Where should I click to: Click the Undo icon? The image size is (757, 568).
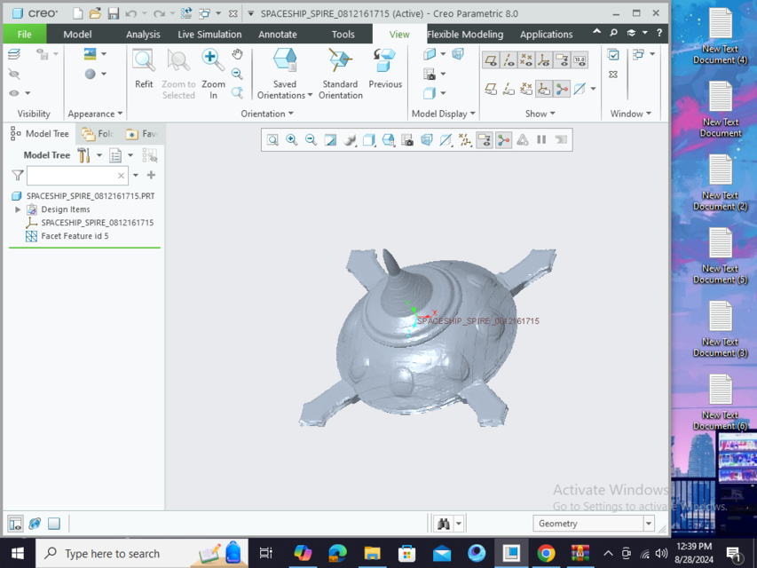(130, 13)
